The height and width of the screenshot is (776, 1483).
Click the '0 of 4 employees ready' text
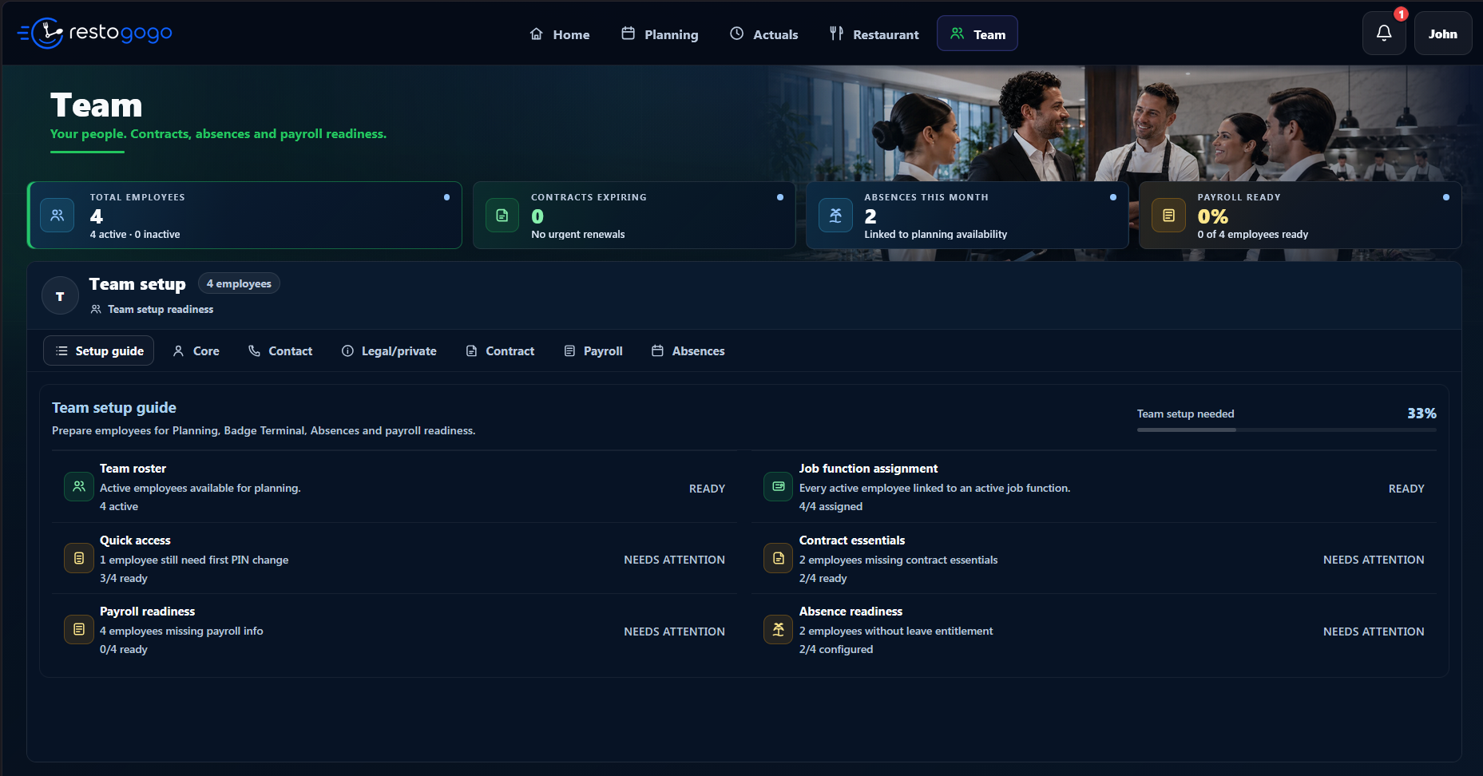1252,234
